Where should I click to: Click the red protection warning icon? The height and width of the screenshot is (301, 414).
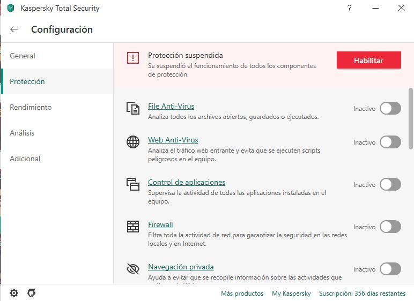[x=132, y=58]
